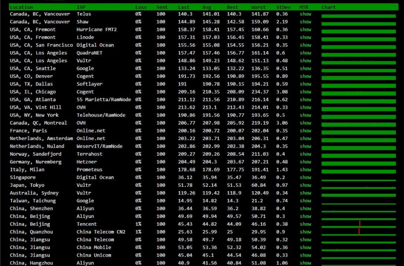
Task: Open show link for Online.net Paris
Action: pyautogui.click(x=305, y=131)
